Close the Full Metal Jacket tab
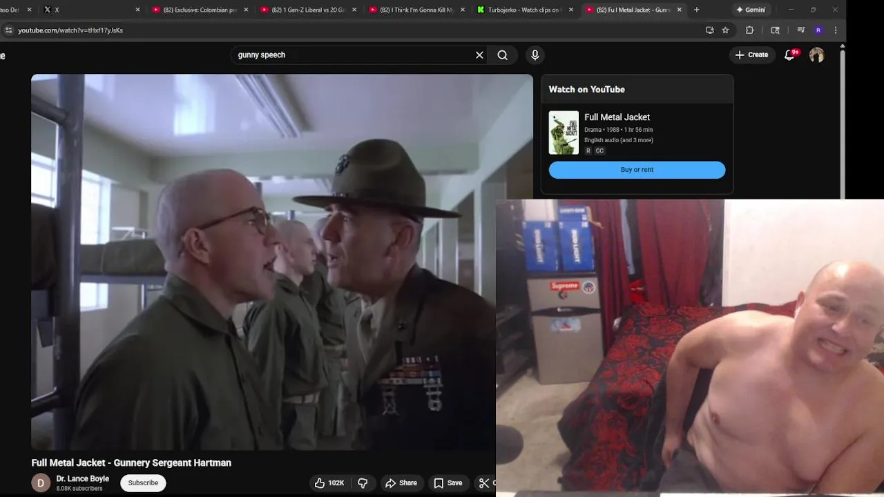This screenshot has width=884, height=497. tap(679, 10)
